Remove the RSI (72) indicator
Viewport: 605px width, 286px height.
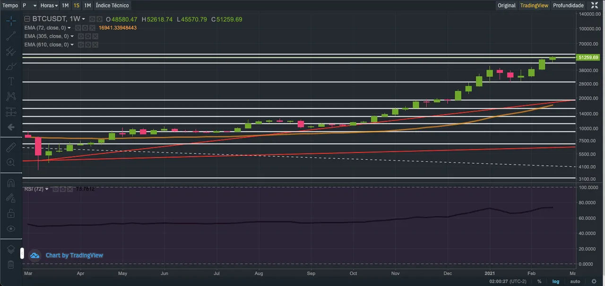coord(70,189)
